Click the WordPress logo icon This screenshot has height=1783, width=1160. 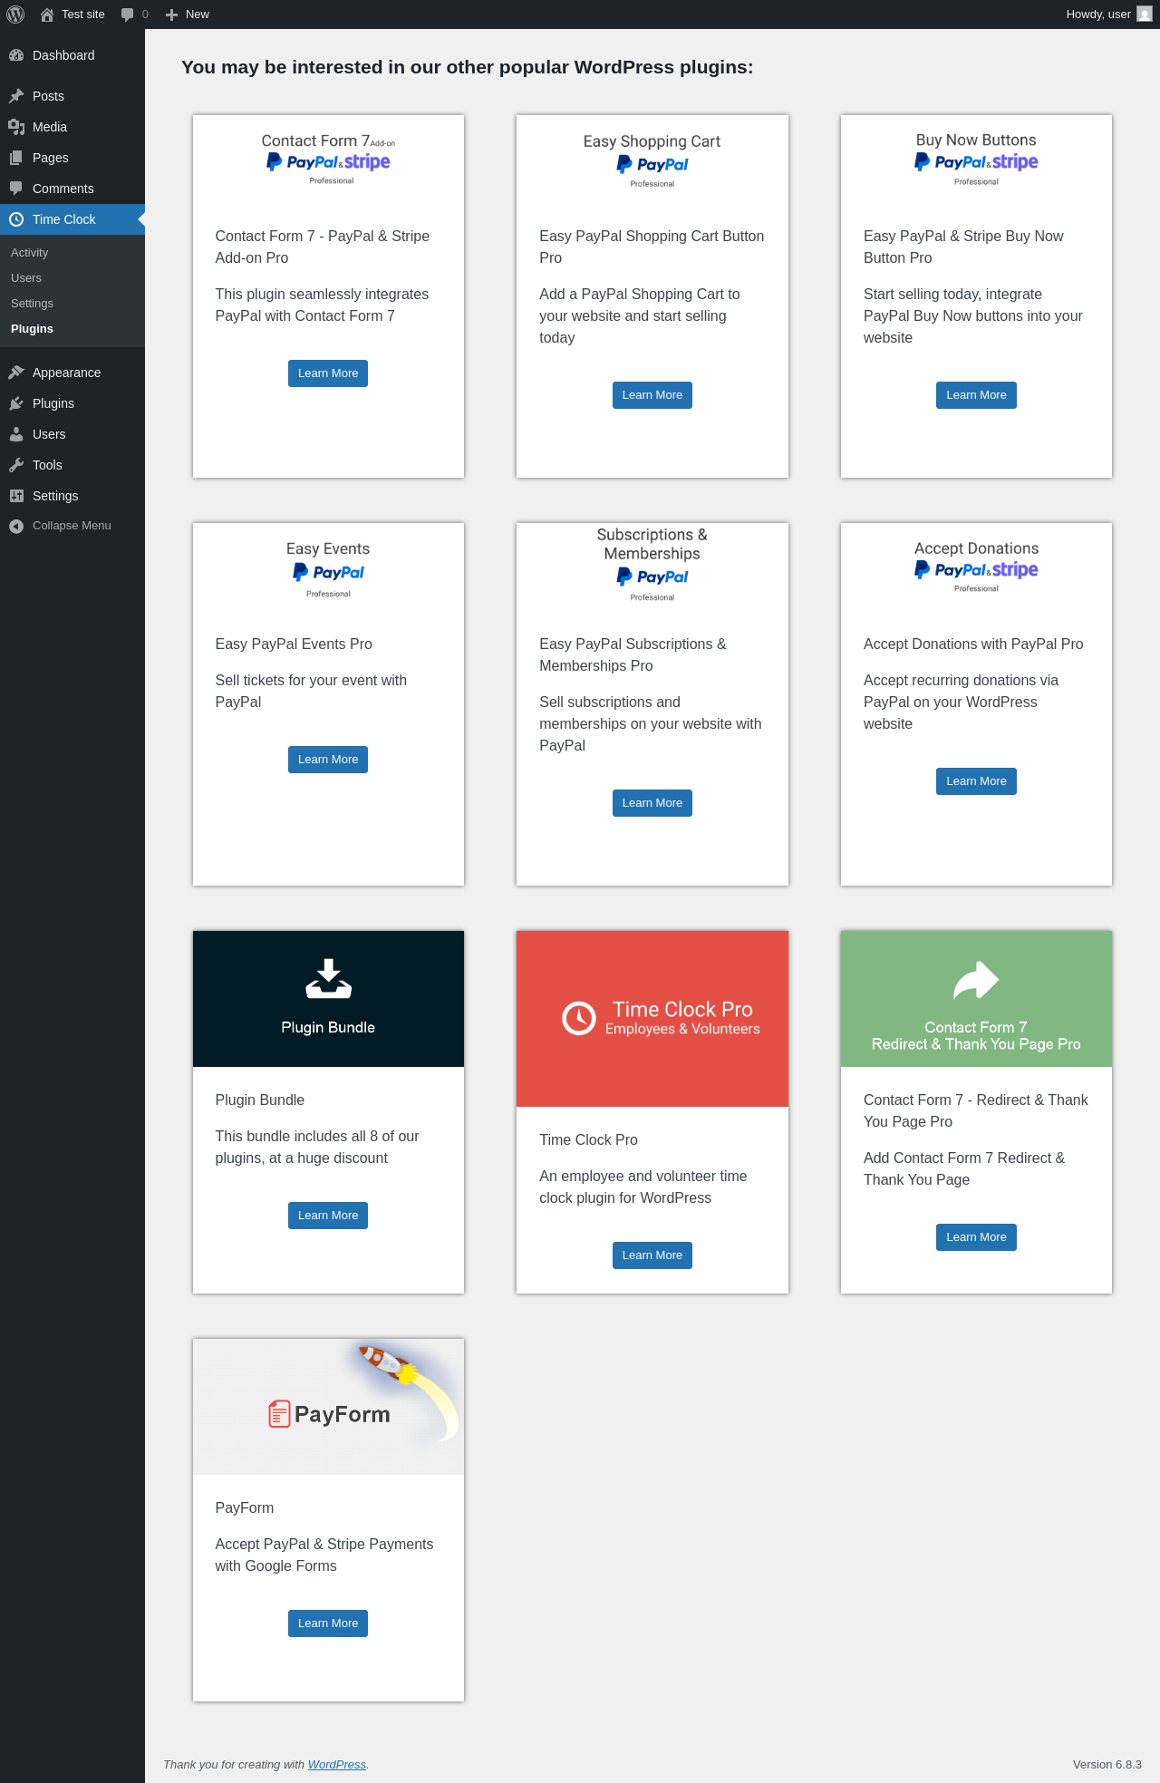tap(15, 15)
